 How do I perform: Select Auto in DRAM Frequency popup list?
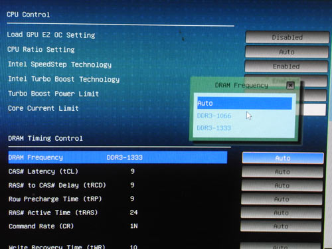(x=244, y=103)
